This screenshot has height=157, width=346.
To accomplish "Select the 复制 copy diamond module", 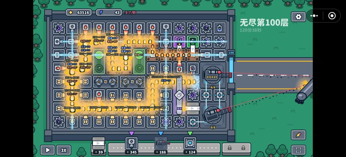I will (179, 95).
